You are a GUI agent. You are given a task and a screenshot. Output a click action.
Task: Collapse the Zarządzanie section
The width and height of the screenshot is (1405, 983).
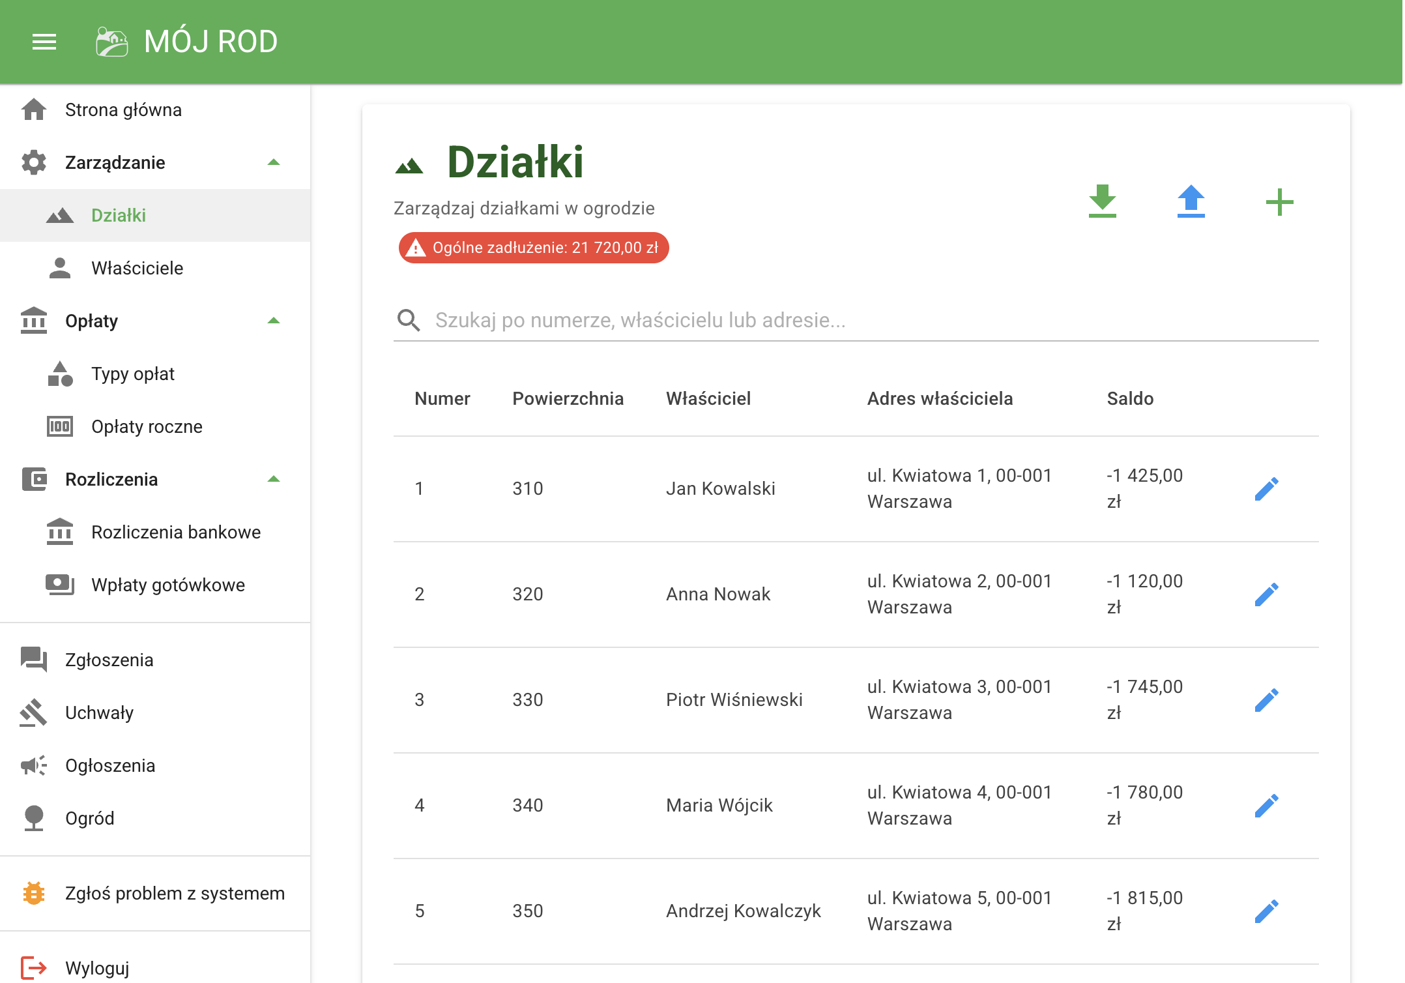274,162
